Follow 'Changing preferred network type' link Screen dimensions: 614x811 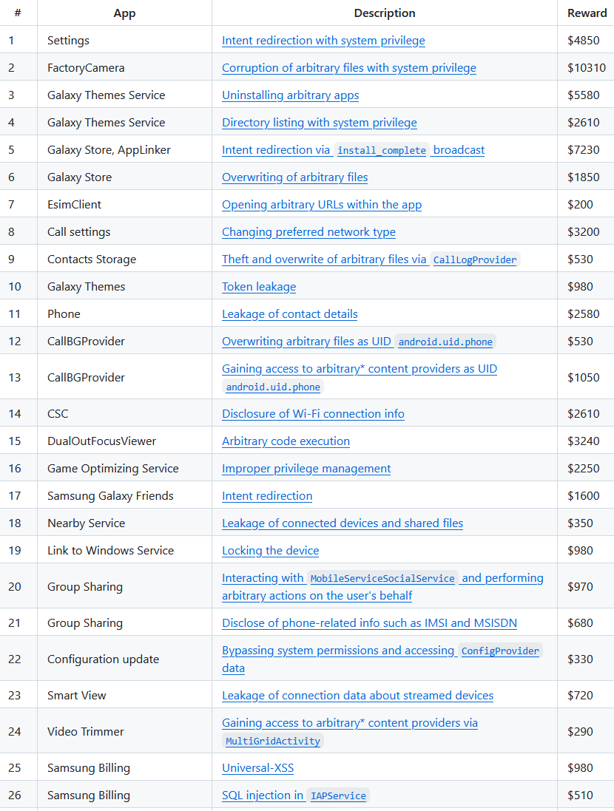pos(308,232)
